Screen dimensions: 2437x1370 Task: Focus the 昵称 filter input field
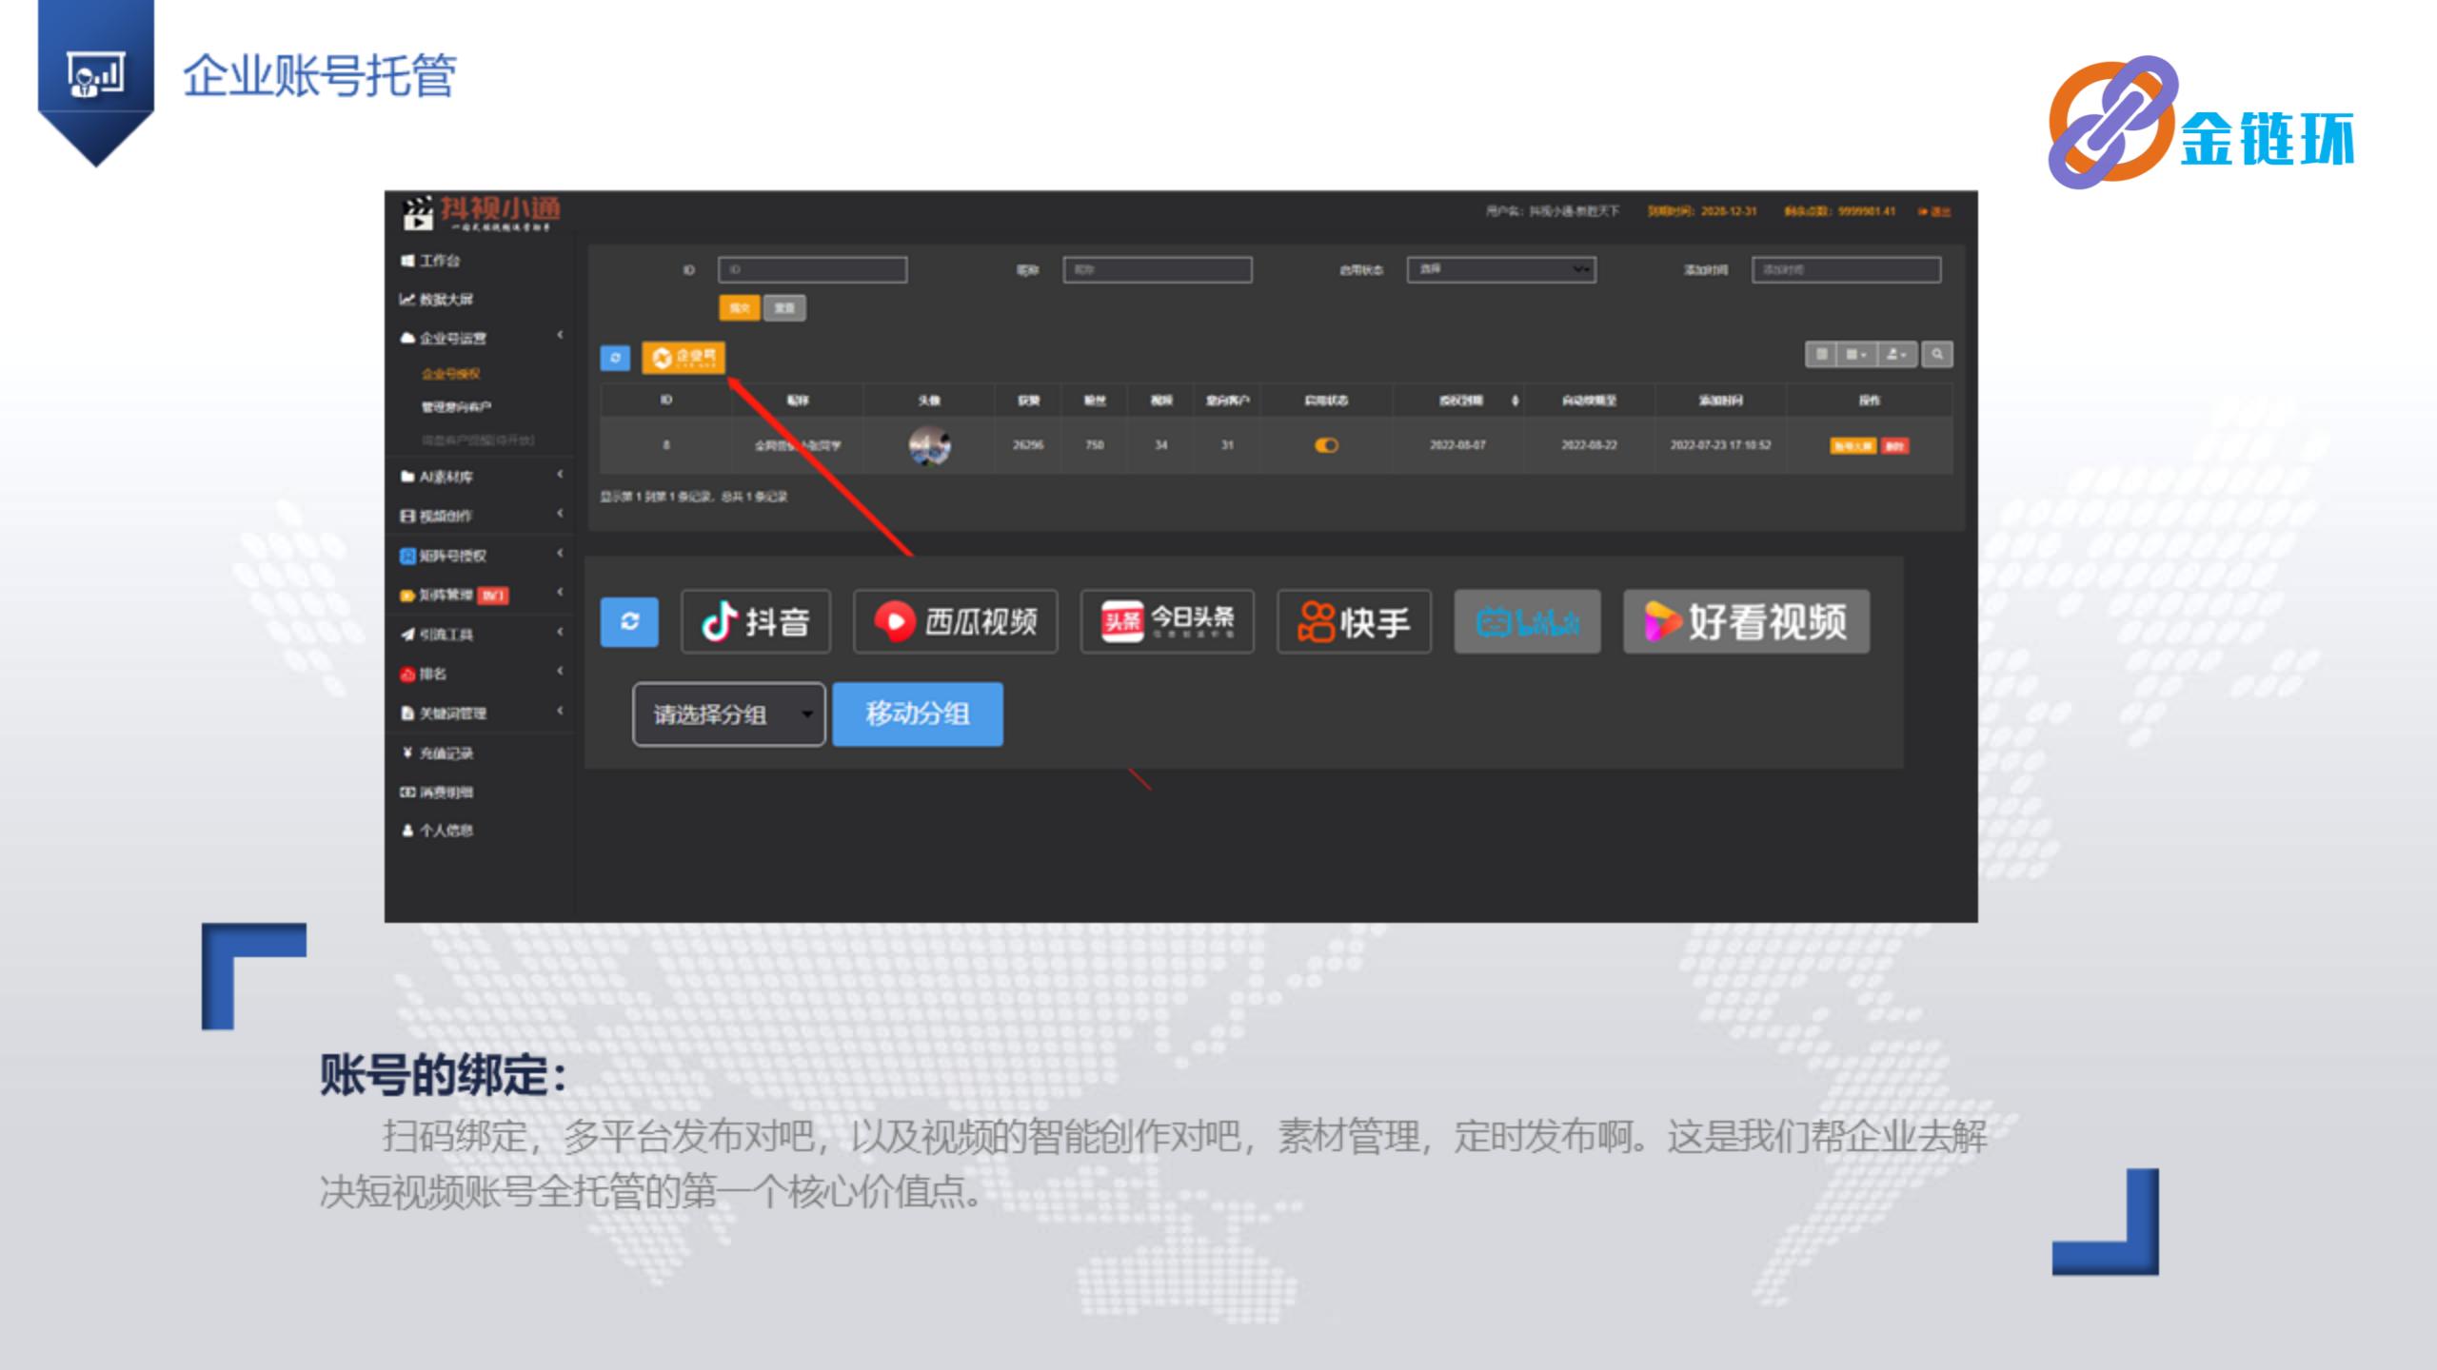[1157, 269]
